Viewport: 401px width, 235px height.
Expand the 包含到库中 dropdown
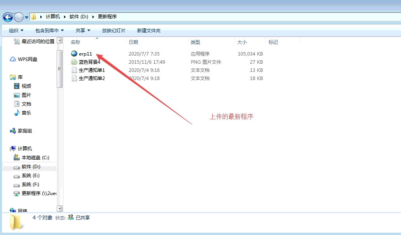(49, 30)
